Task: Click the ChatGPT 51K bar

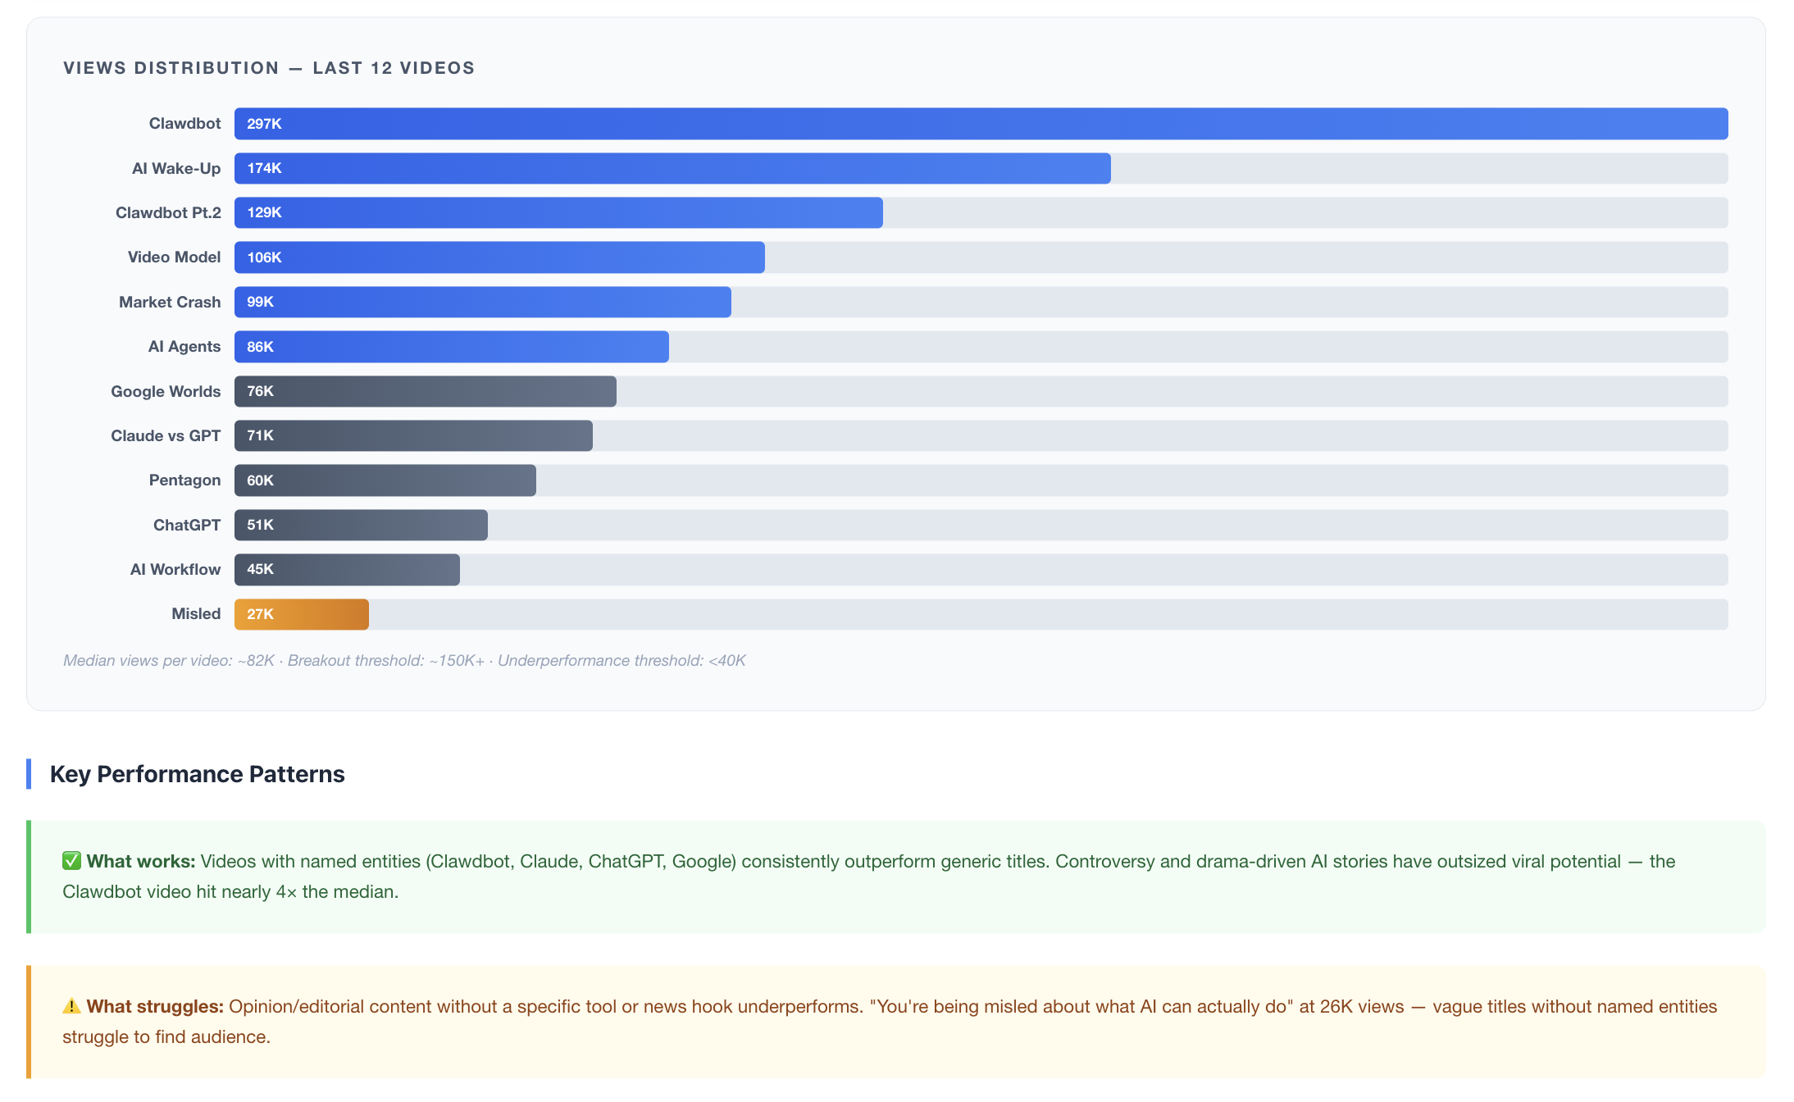Action: [x=361, y=525]
